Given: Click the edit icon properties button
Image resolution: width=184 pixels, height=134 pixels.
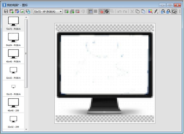Looking at the screenshot, I should tap(17, 11).
